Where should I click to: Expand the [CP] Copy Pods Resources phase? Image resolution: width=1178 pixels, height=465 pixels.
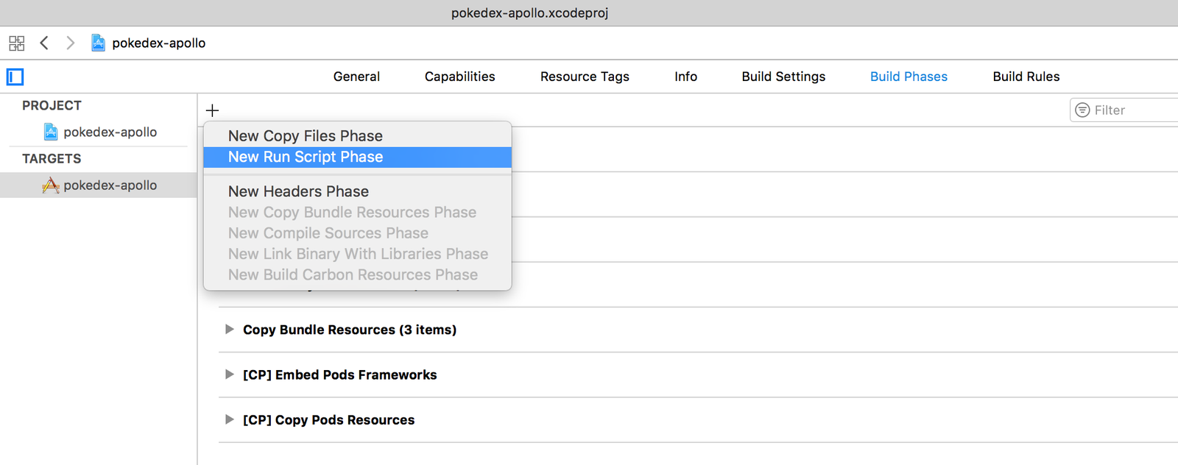click(x=229, y=419)
